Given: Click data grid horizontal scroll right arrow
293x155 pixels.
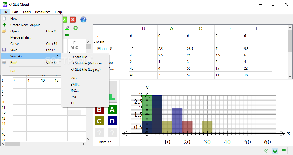Looking at the screenshot, I should pos(84,144).
